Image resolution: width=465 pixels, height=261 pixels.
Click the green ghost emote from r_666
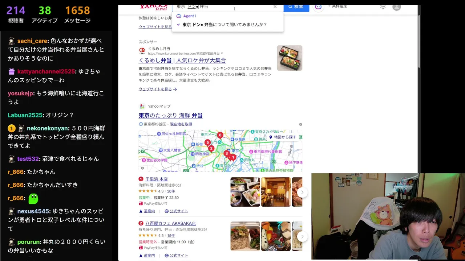pyautogui.click(x=33, y=198)
